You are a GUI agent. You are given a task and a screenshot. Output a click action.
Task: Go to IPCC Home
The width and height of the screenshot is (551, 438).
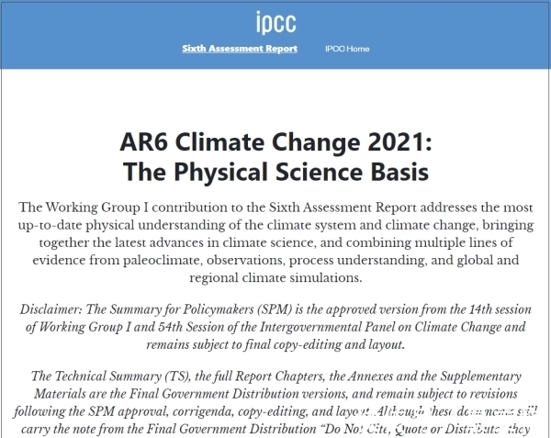click(x=347, y=49)
